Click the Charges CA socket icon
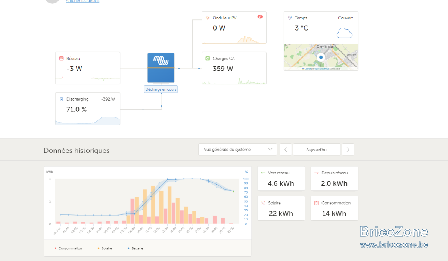 coord(208,59)
